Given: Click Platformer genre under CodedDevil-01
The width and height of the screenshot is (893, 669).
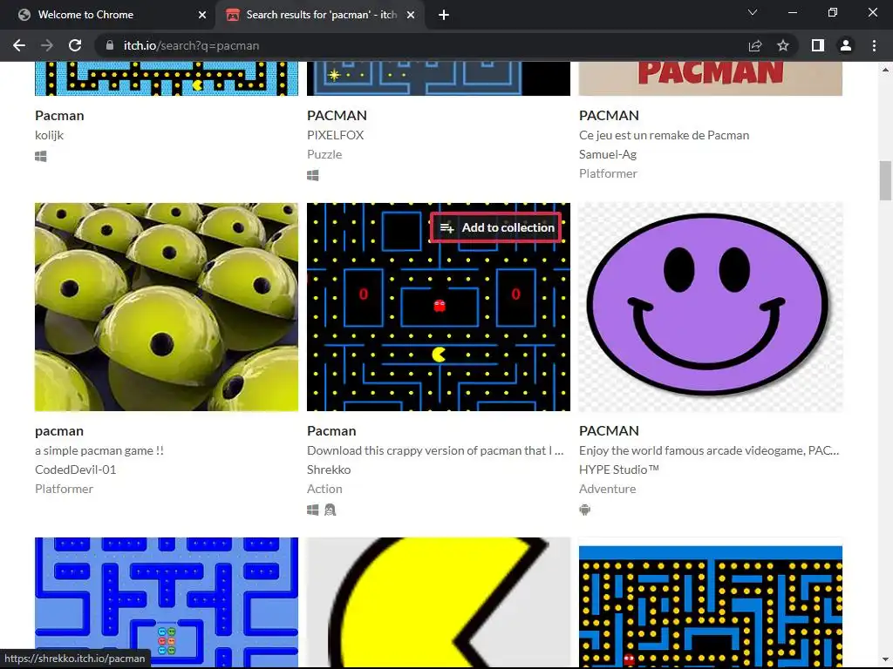Looking at the screenshot, I should (64, 490).
